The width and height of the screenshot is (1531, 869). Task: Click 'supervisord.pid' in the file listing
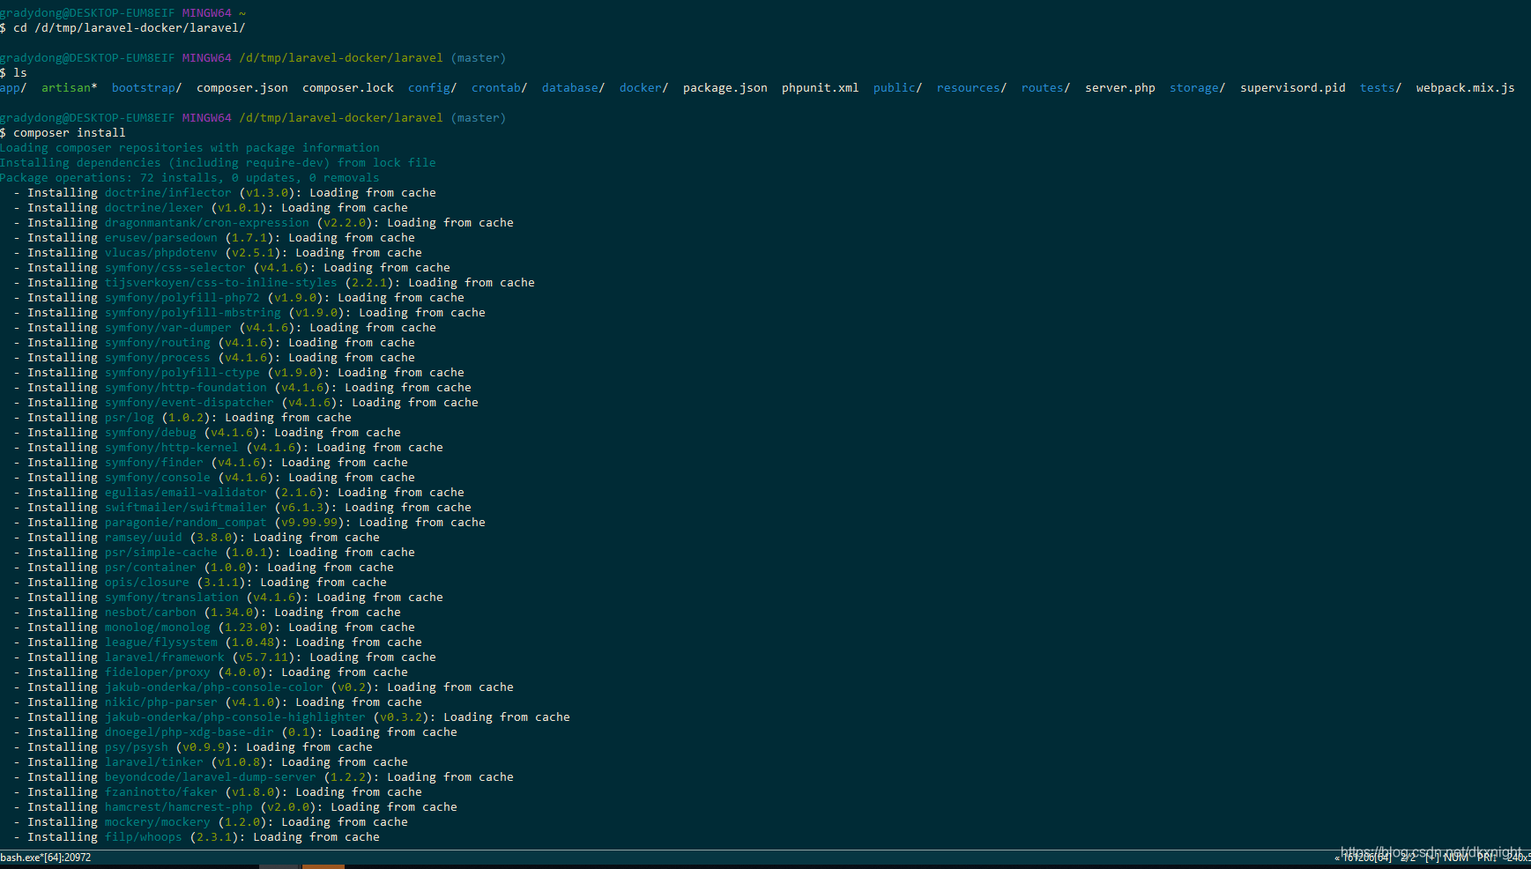click(x=1293, y=88)
